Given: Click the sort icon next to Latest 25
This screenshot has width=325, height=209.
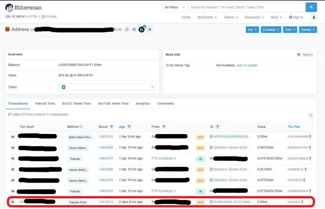Looking at the screenshot, I should point(10,114).
